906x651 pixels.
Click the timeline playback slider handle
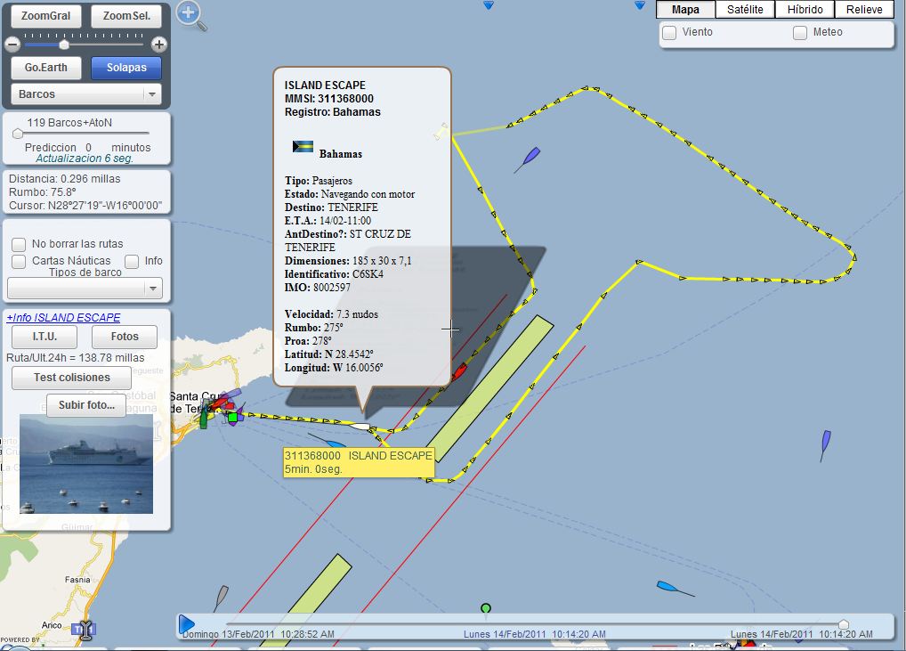(x=844, y=624)
